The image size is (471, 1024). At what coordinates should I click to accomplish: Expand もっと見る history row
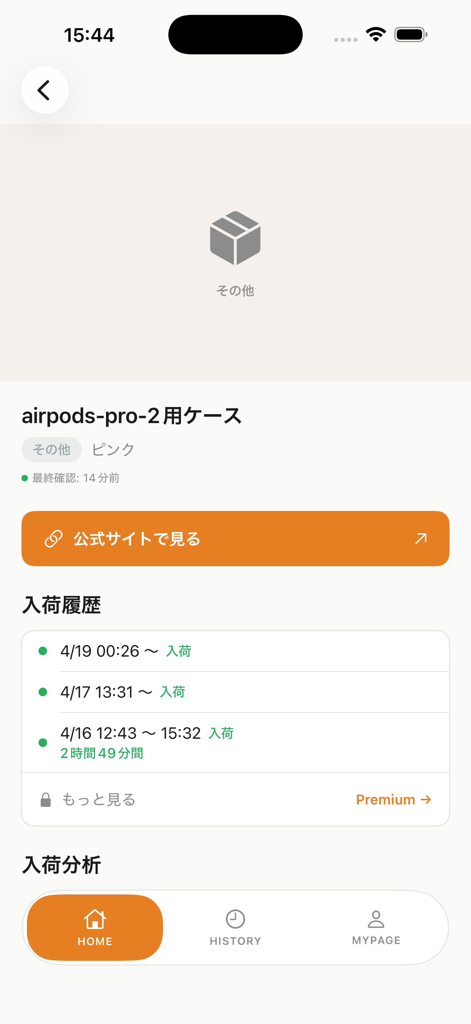(235, 799)
